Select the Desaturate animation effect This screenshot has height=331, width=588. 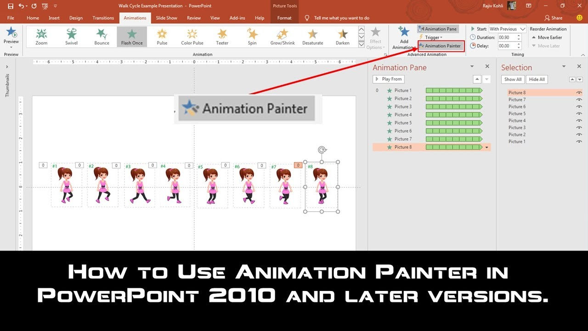coord(312,36)
